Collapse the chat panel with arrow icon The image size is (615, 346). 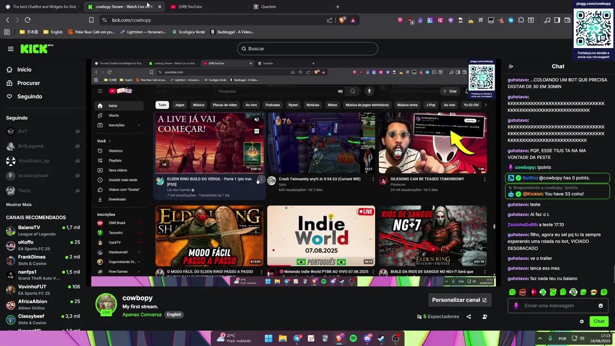511,66
